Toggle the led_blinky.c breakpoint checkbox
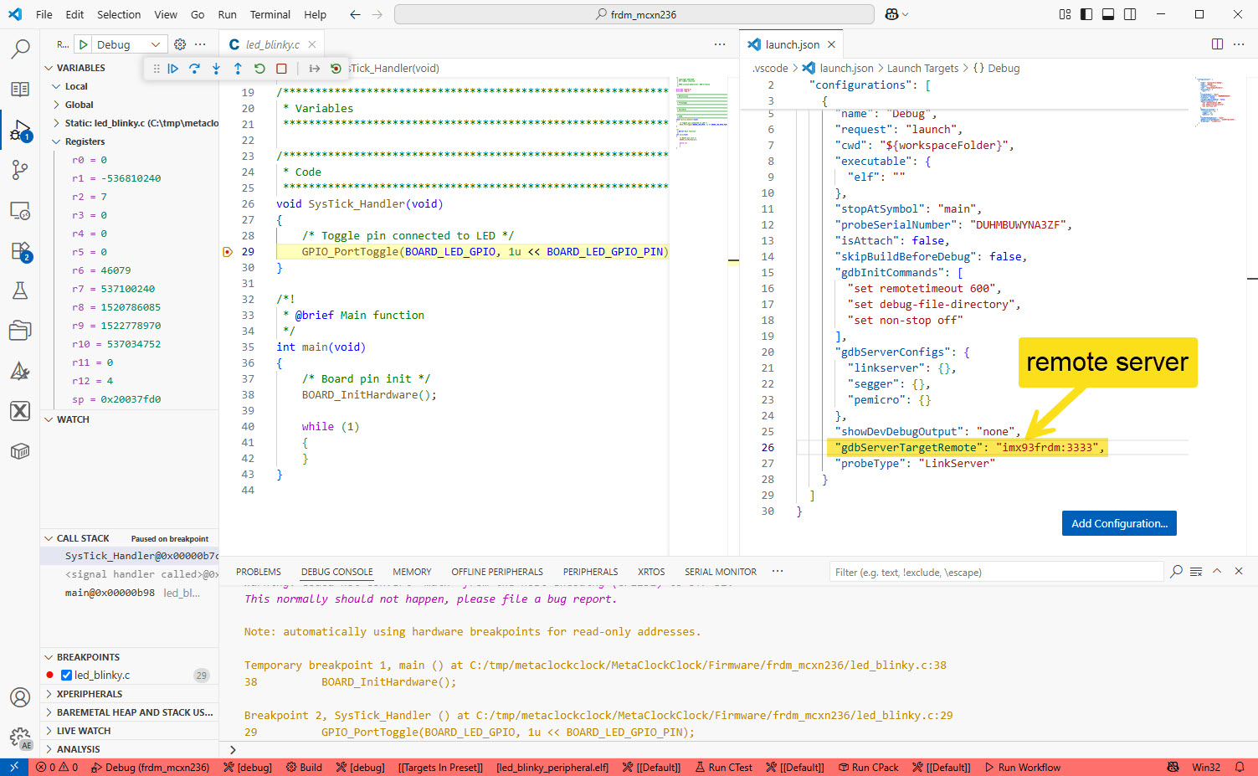This screenshot has width=1258, height=776. tap(64, 675)
